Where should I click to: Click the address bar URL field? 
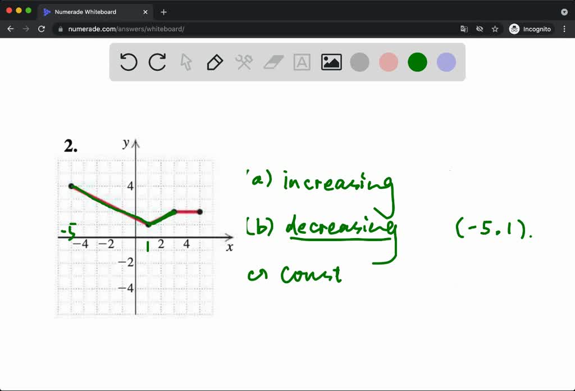click(140, 29)
